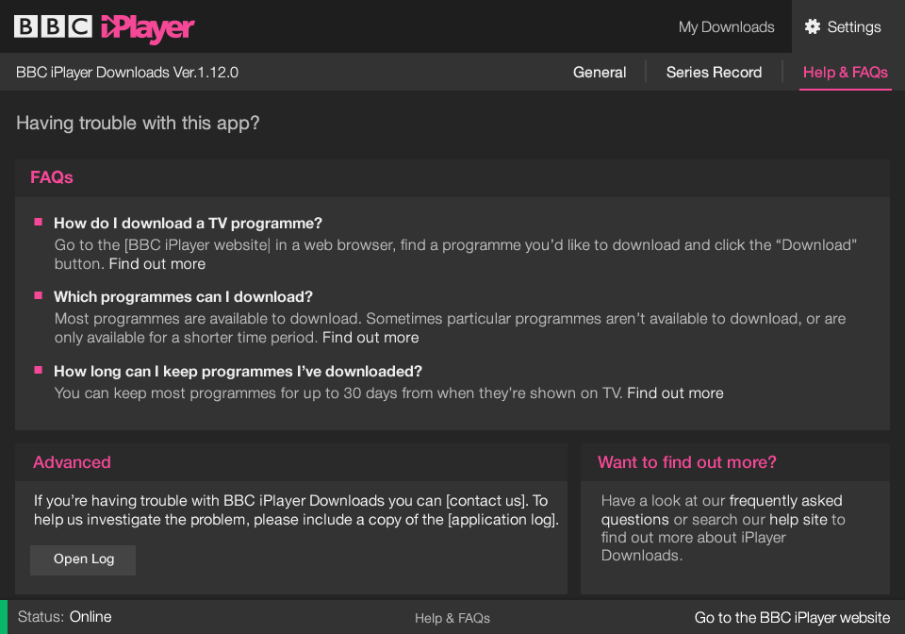Switch to the Series Record tab

[714, 73]
